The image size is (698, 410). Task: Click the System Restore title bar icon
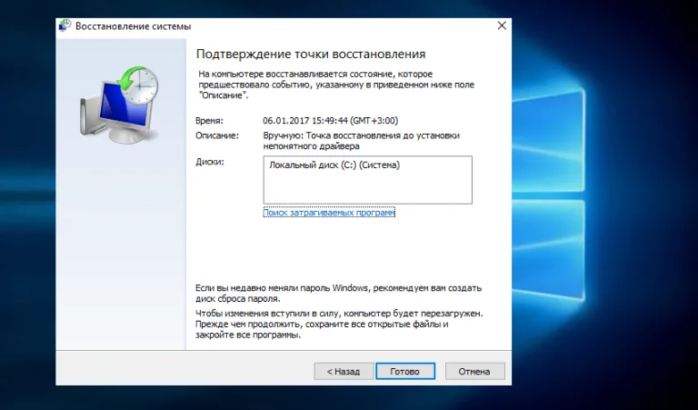point(65,25)
